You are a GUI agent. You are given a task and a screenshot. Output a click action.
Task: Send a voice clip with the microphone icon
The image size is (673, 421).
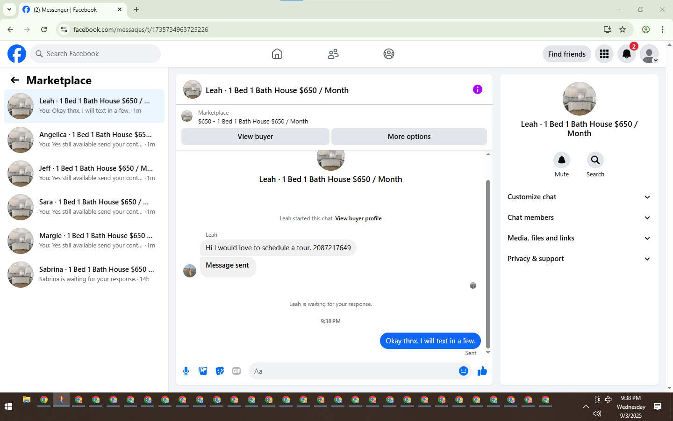(186, 371)
